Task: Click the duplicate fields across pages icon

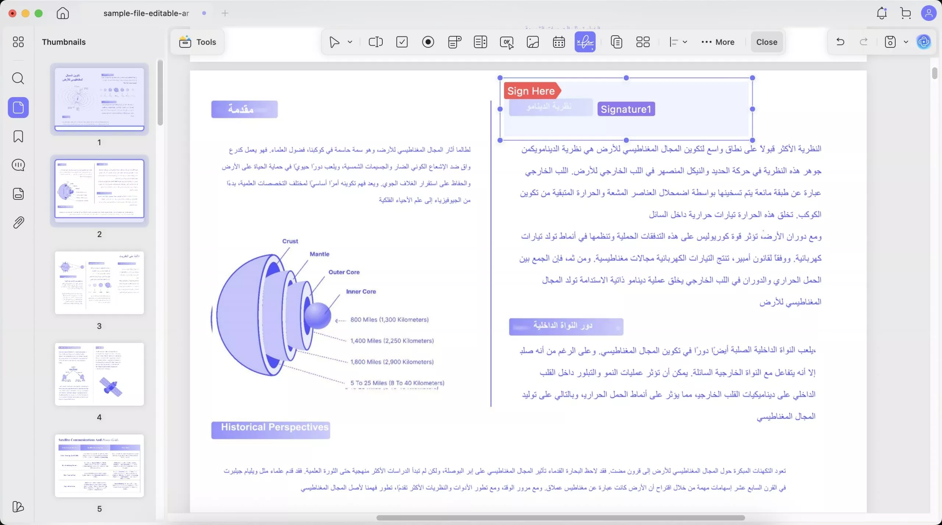Action: [616, 42]
